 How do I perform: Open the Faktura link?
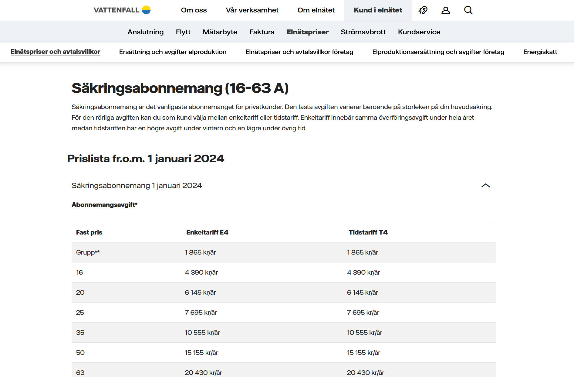[x=262, y=32]
